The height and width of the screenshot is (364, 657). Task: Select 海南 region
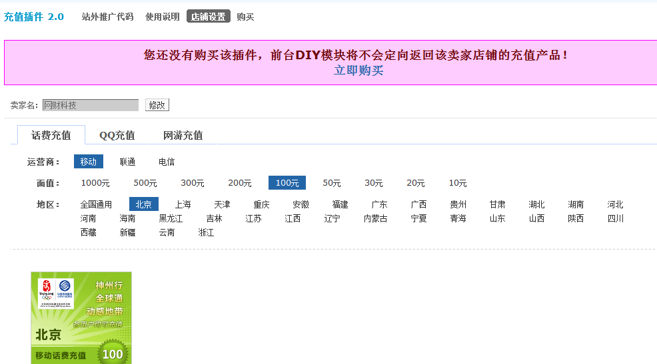[127, 218]
